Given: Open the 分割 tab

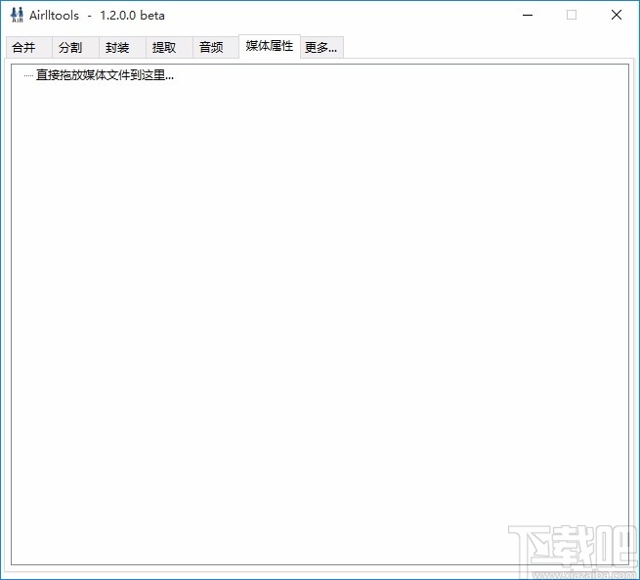Looking at the screenshot, I should pyautogui.click(x=75, y=47).
